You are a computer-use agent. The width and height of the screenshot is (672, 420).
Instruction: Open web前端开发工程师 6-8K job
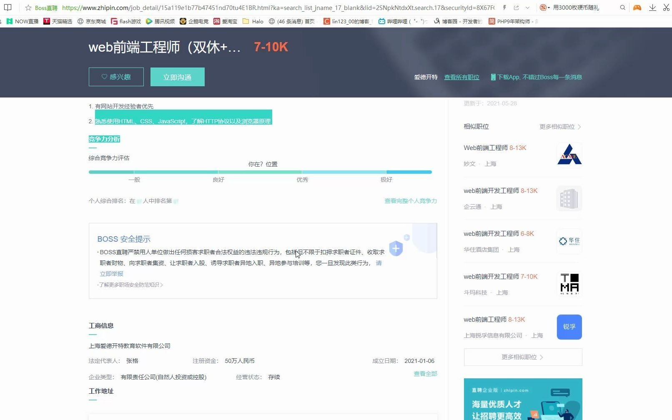(499, 234)
